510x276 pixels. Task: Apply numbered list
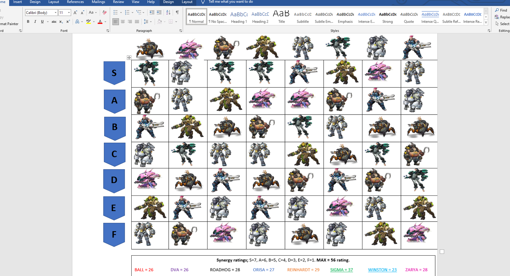pyautogui.click(x=127, y=12)
